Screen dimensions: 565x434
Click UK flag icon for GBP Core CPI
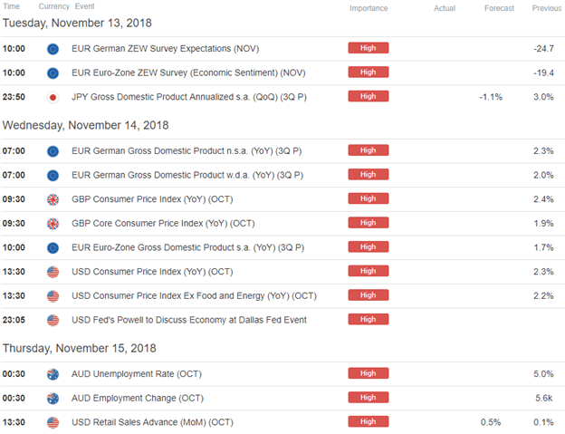point(53,224)
